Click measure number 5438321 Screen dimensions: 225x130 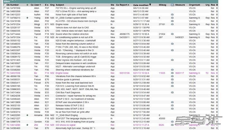179,37
